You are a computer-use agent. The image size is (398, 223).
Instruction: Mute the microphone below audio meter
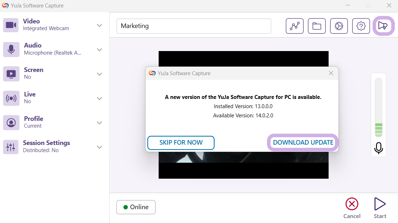[379, 148]
